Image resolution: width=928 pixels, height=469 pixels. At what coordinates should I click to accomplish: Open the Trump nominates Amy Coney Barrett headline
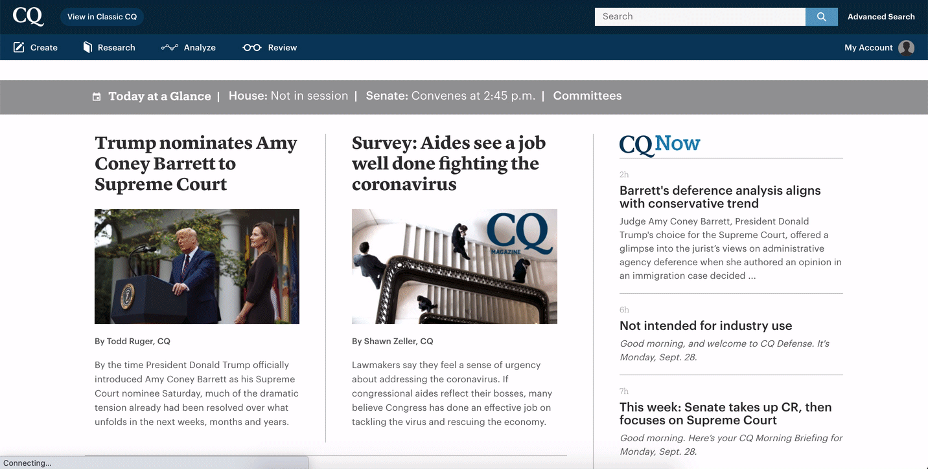point(196,163)
